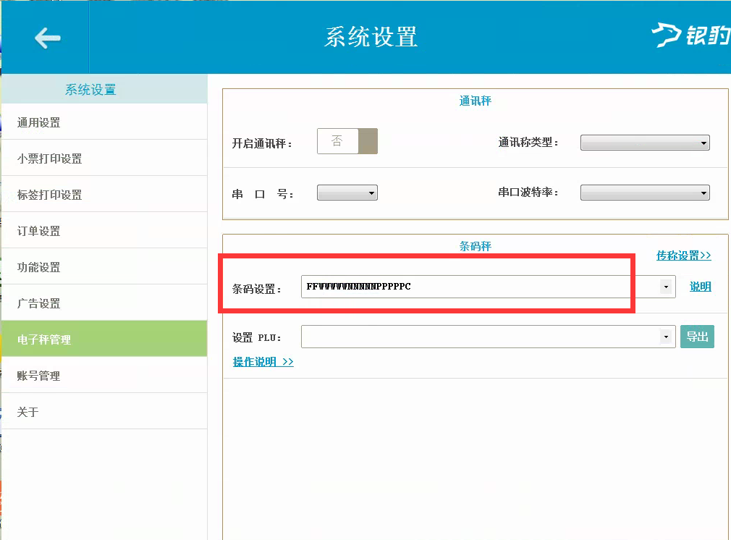Open the 串口波特率 dropdown
Screen dimensions: 731x540
pos(645,193)
